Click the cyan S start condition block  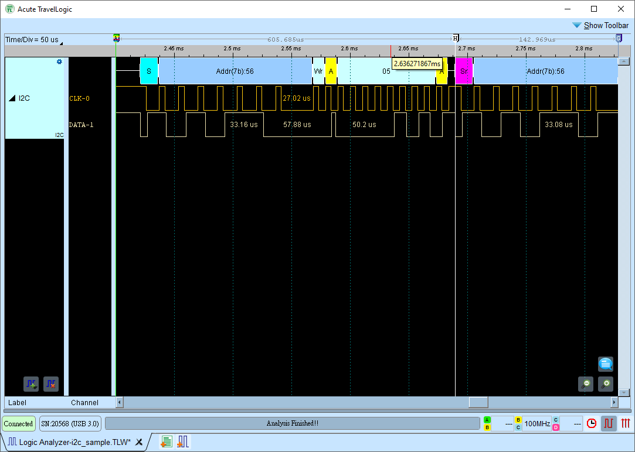click(x=148, y=71)
